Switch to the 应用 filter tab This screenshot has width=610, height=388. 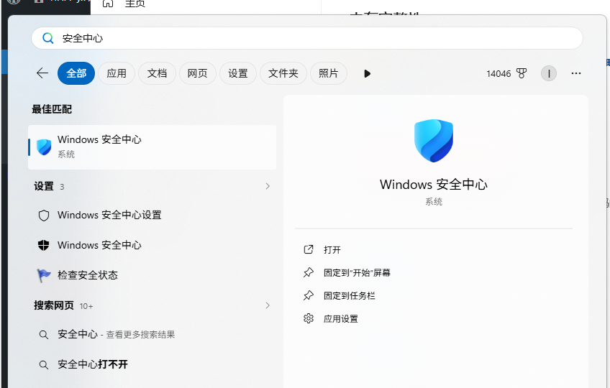117,73
